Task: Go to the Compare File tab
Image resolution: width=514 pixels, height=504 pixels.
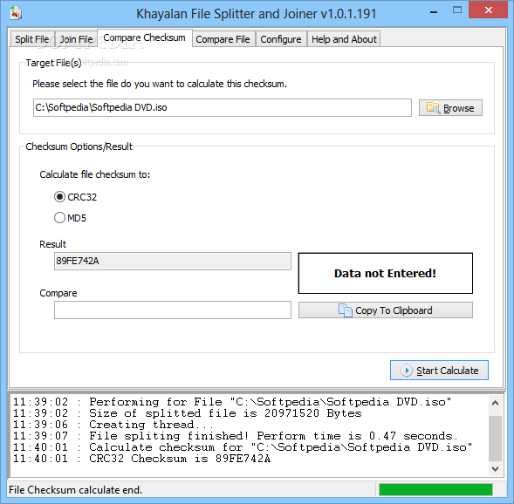Action: point(223,39)
